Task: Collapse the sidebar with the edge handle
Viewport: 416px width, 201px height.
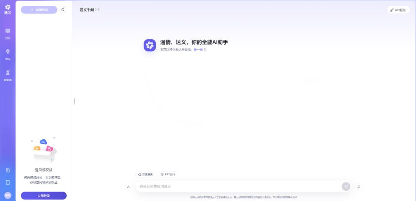Action: click(x=75, y=101)
